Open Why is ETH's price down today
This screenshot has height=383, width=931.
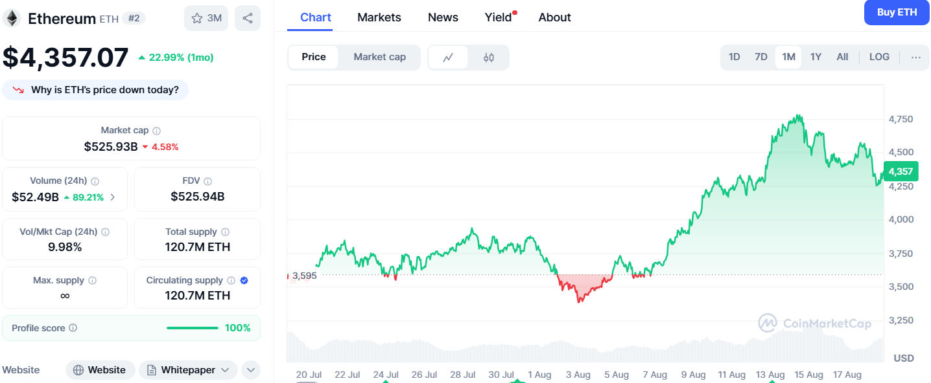[95, 90]
